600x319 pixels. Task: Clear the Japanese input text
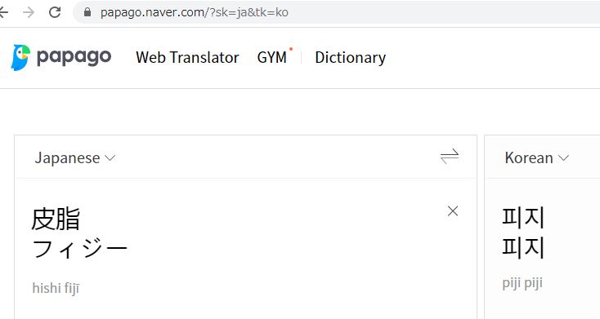[453, 210]
